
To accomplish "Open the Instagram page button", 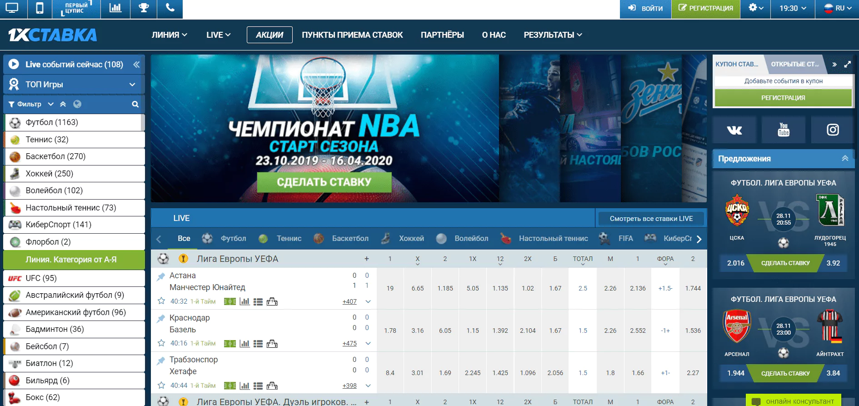I will [x=833, y=130].
